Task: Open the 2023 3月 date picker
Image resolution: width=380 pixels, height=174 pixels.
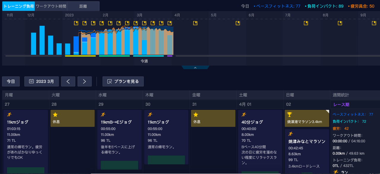Action: [41, 81]
